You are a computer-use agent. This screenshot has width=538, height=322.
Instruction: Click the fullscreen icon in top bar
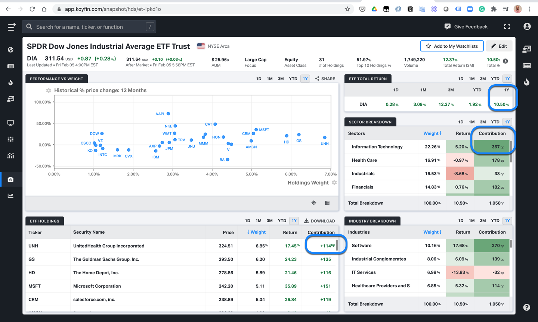click(507, 26)
